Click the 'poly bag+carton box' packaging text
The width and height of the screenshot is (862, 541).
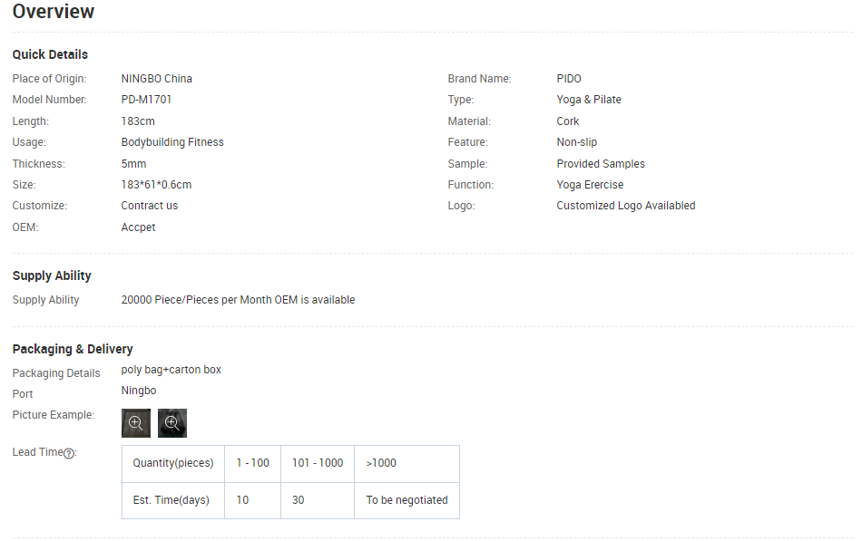(x=171, y=370)
